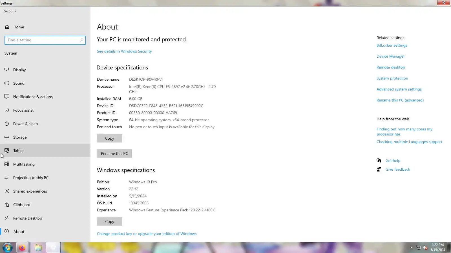Click the Display monitor icon
Image resolution: width=451 pixels, height=253 pixels.
[x=7, y=69]
